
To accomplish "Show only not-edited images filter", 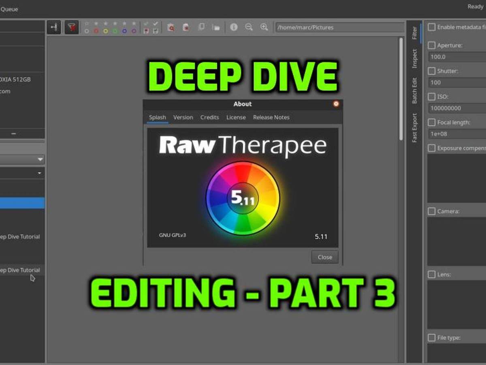I will click(x=146, y=24).
